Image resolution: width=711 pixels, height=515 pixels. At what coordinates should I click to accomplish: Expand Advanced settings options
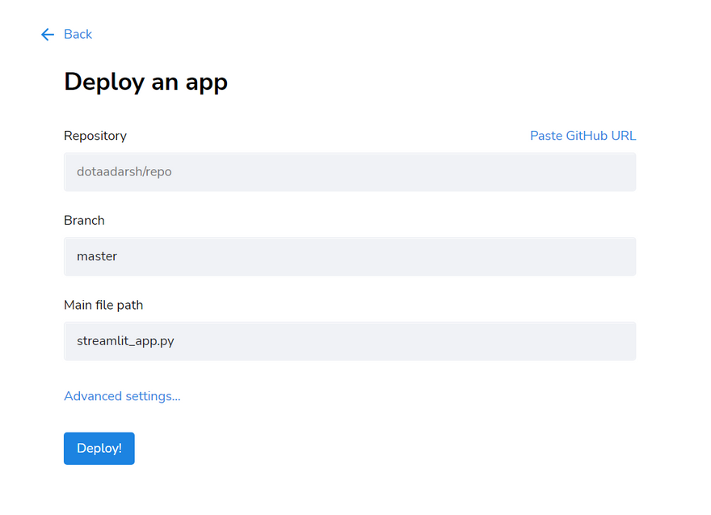click(122, 396)
